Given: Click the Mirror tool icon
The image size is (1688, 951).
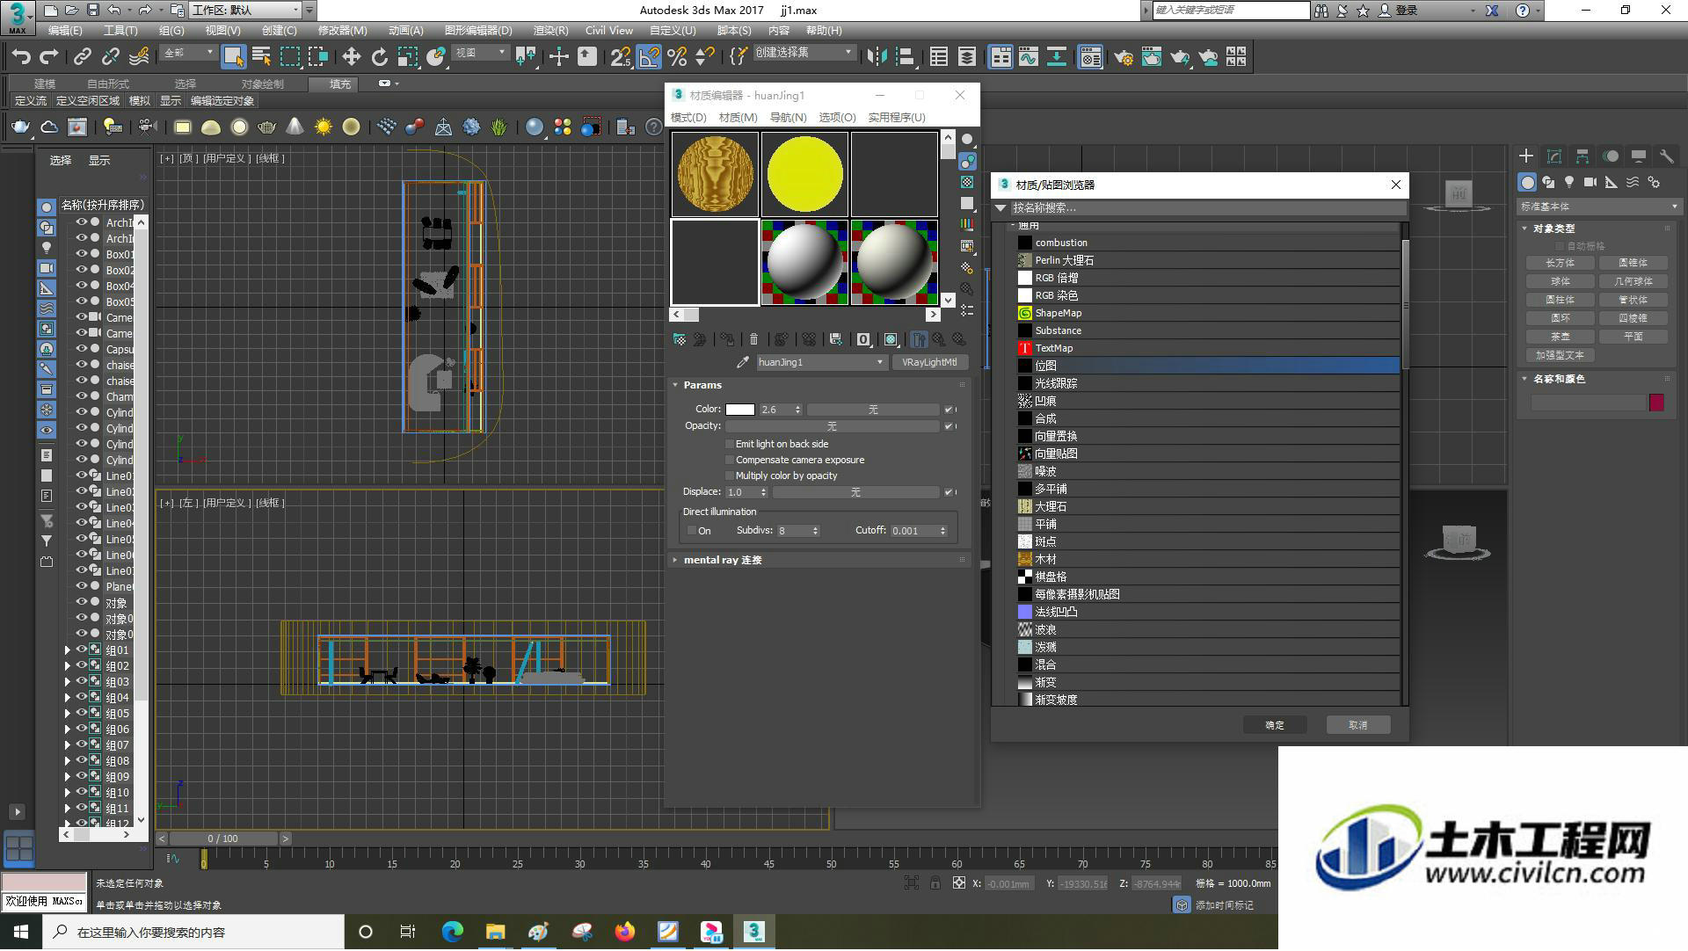Looking at the screenshot, I should (877, 57).
